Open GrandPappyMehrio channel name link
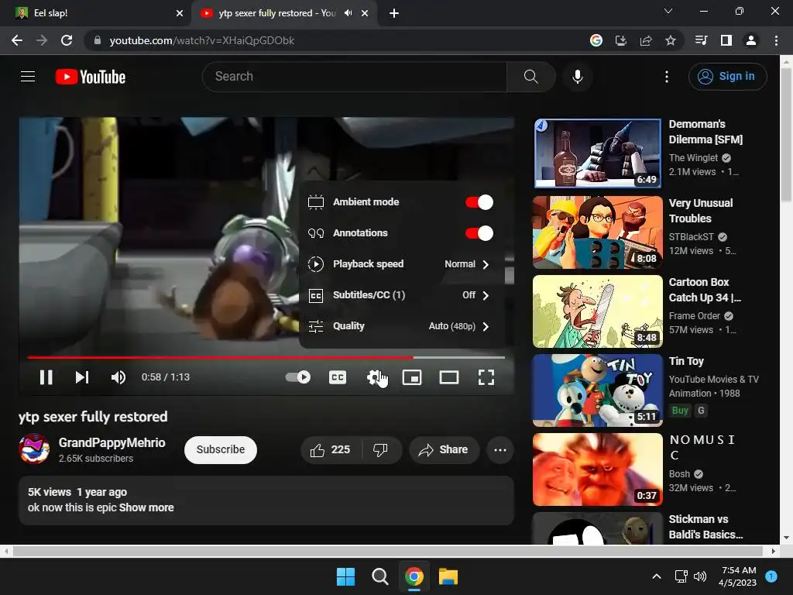Viewport: 793px width, 595px height. [112, 442]
